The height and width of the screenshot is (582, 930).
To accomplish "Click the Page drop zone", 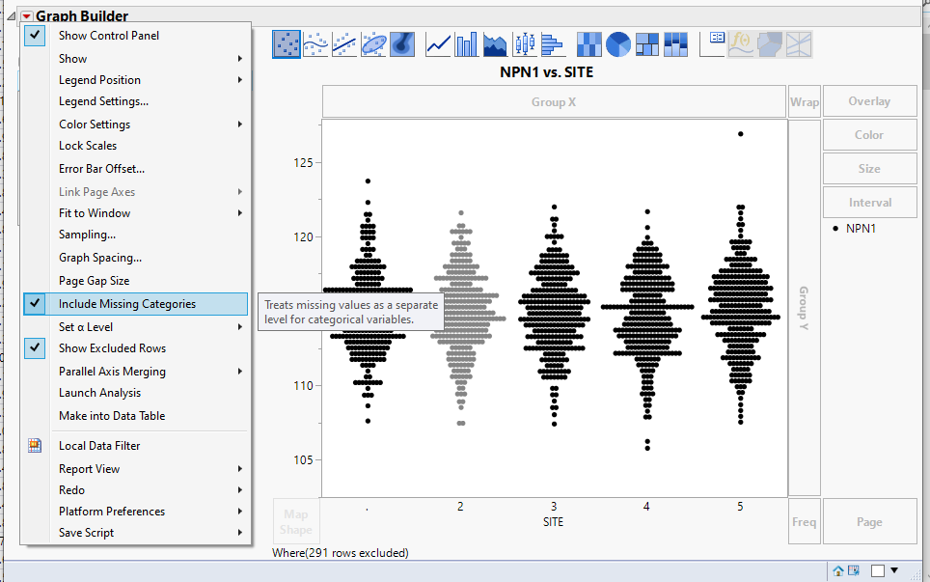I will point(869,521).
